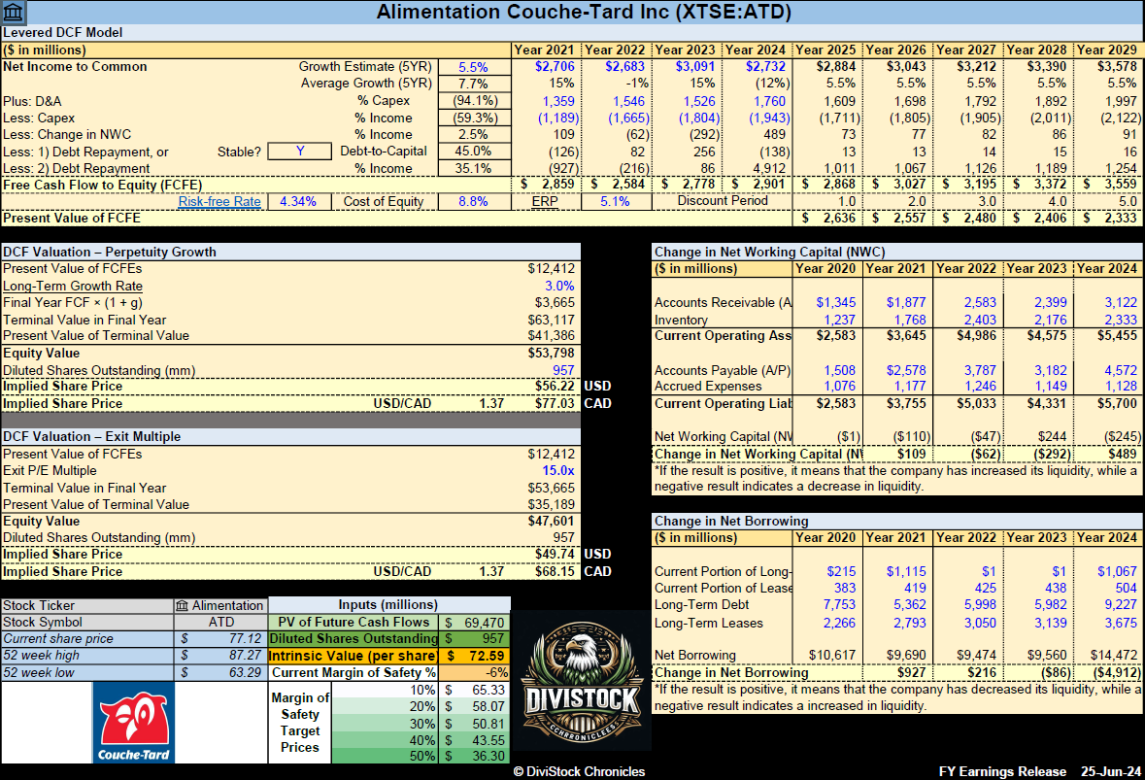1145x780 pixels.
Task: Click the Couche-Tard owl logo
Action: point(134,723)
